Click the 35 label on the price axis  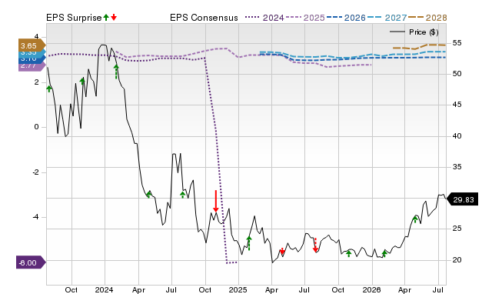(457, 167)
